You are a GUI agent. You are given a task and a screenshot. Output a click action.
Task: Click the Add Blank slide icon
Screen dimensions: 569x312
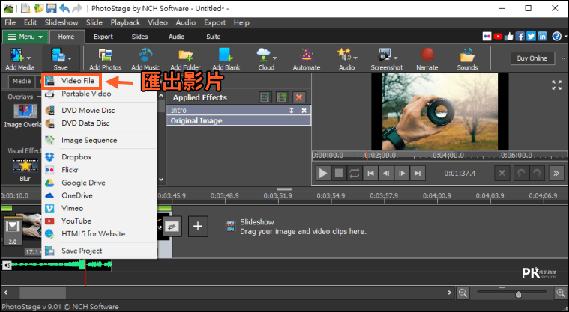click(226, 55)
